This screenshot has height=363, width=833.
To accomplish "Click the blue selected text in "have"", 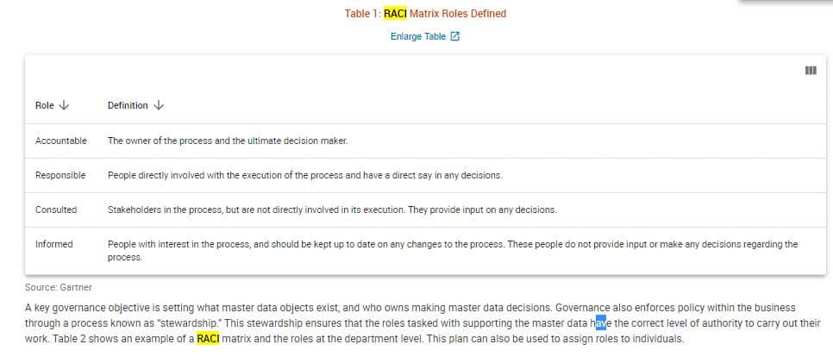I will 600,323.
